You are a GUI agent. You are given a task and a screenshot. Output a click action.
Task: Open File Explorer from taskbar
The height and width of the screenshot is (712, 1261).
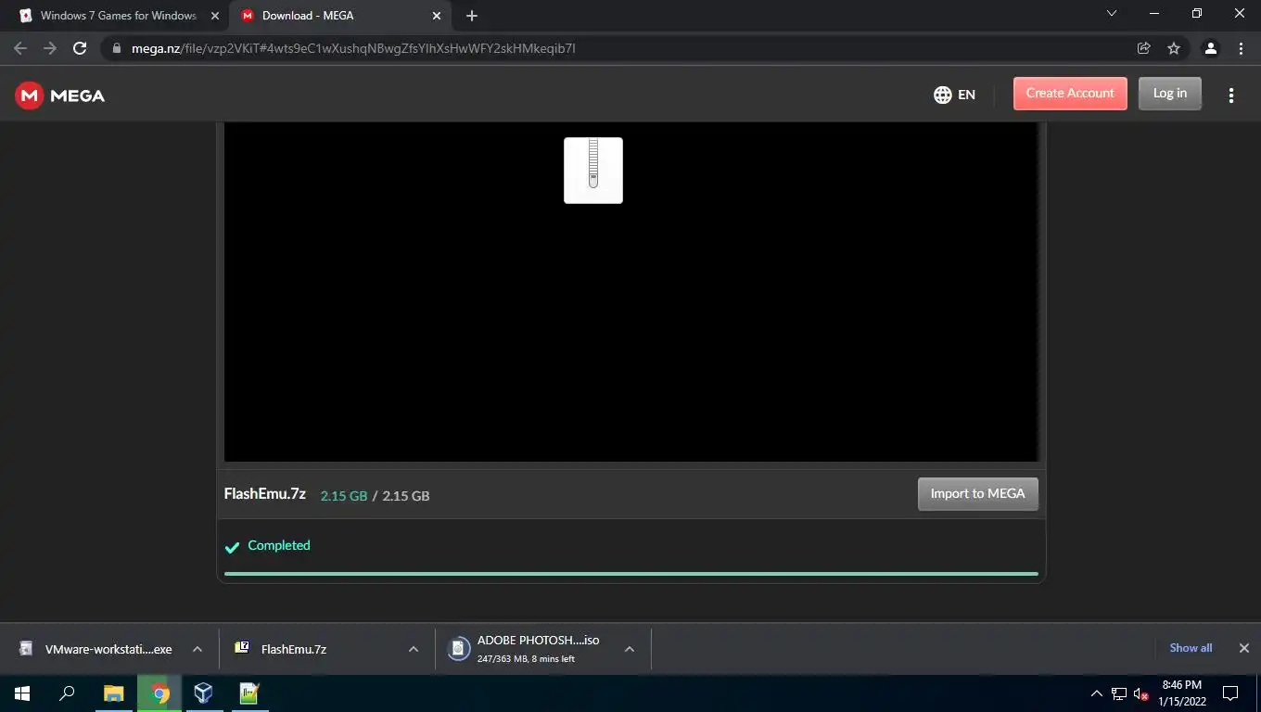pos(113,693)
